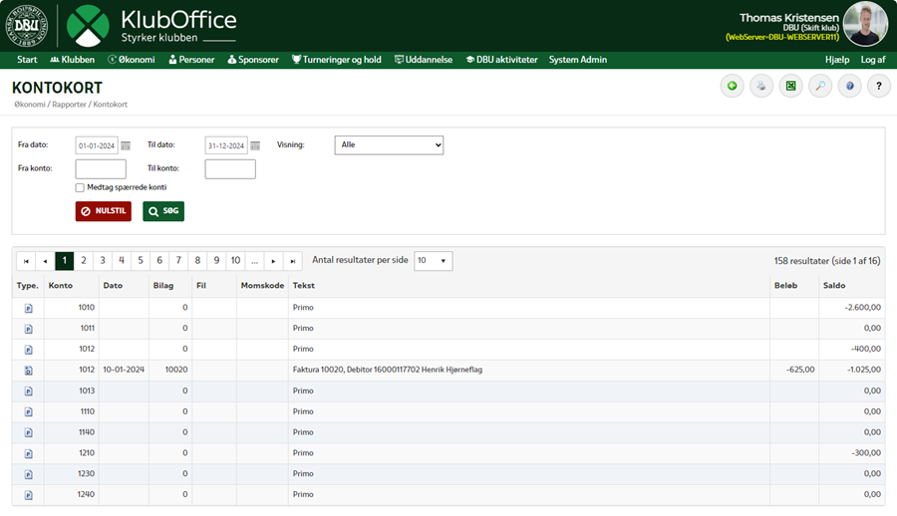Export to Excel icon button
Screen dimensions: 897x516
click(790, 87)
